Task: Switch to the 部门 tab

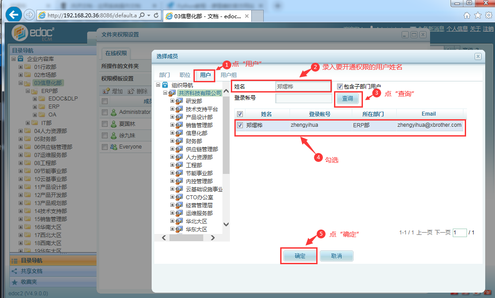Action: click(164, 75)
